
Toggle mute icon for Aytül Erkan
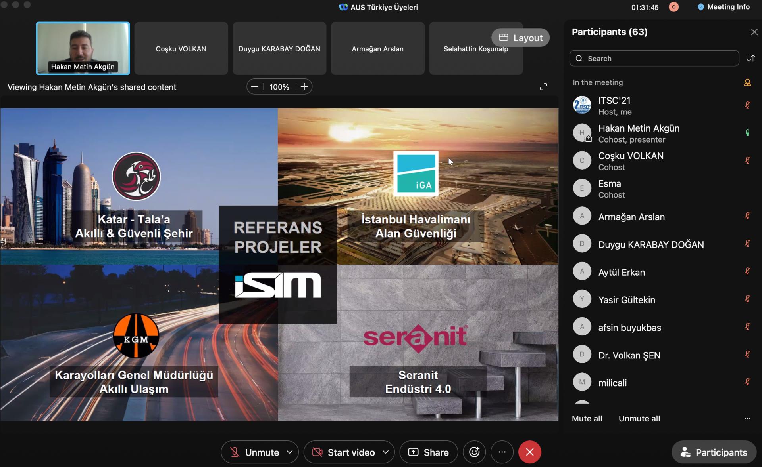click(747, 271)
